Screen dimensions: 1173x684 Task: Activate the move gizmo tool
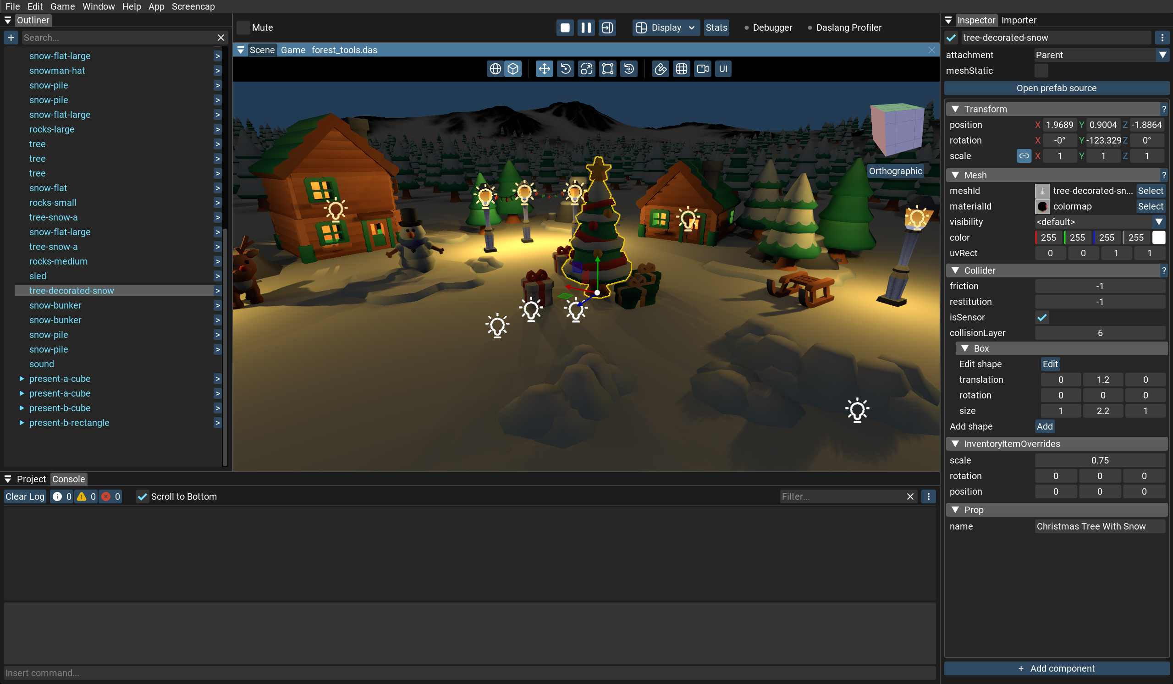(x=544, y=69)
